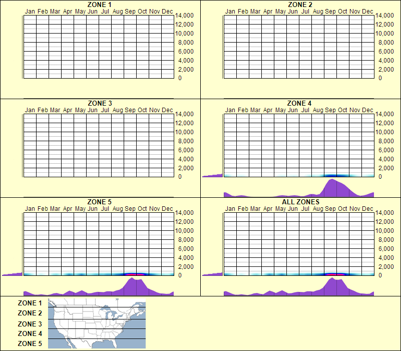Viewport: 401px width, 351px height.
Task: Select ZONE 2 label beside the map
Action: click(x=30, y=313)
